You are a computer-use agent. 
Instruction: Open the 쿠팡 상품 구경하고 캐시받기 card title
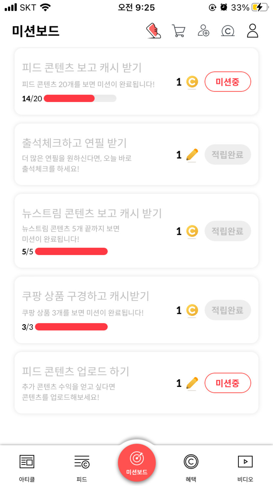point(86,296)
